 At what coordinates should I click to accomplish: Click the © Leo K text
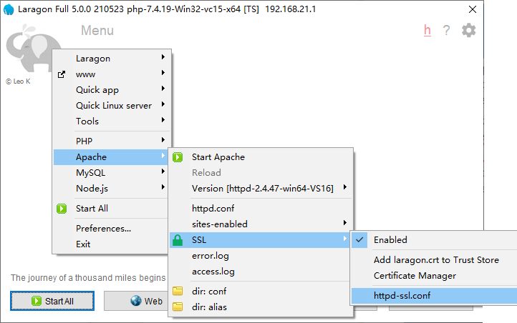pos(18,81)
